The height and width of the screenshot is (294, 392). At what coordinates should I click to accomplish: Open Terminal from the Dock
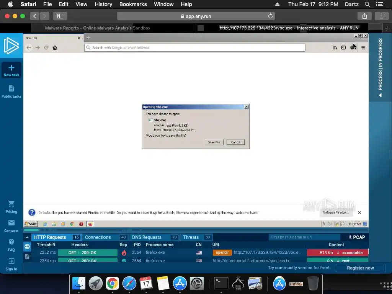click(x=221, y=284)
